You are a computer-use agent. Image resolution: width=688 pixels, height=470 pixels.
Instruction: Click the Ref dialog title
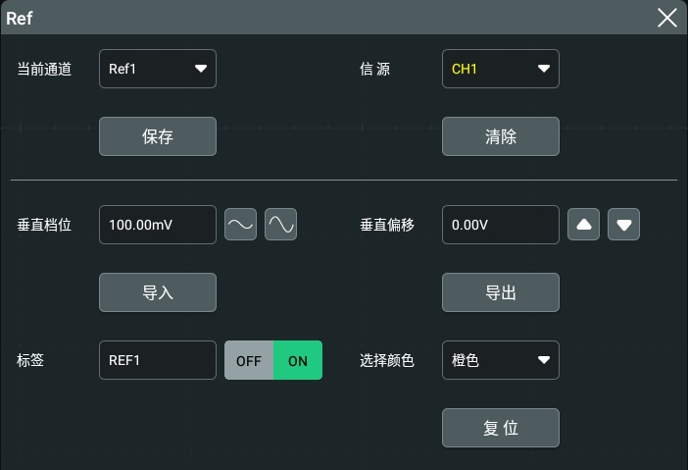(20, 18)
